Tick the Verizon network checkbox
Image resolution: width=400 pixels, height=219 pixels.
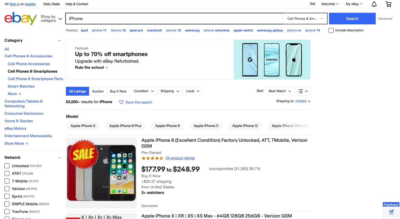7,189
